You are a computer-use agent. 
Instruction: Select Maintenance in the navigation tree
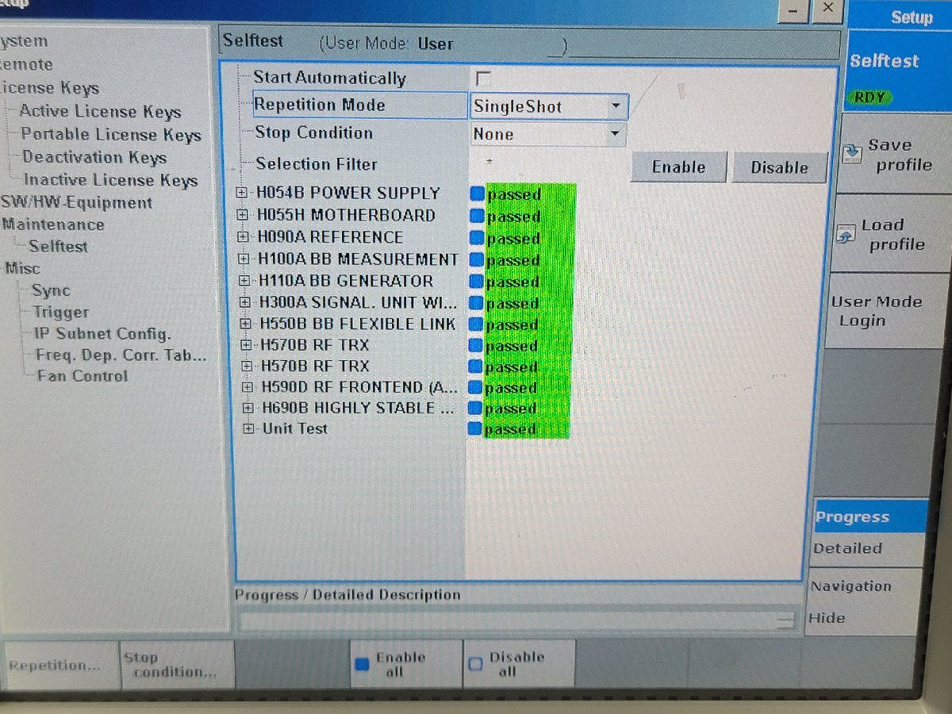(x=53, y=225)
